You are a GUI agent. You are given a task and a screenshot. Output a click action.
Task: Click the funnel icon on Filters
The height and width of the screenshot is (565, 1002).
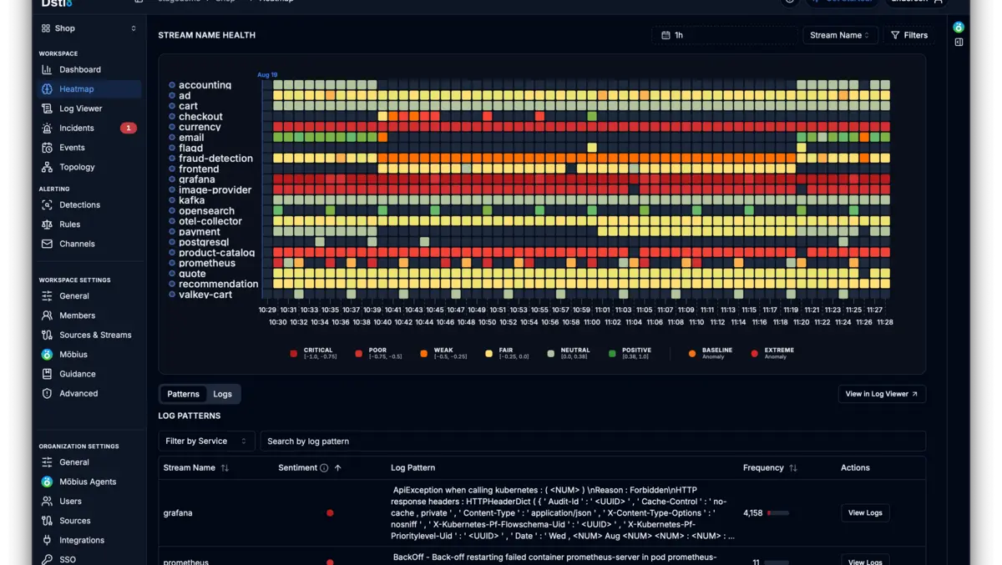(x=895, y=35)
